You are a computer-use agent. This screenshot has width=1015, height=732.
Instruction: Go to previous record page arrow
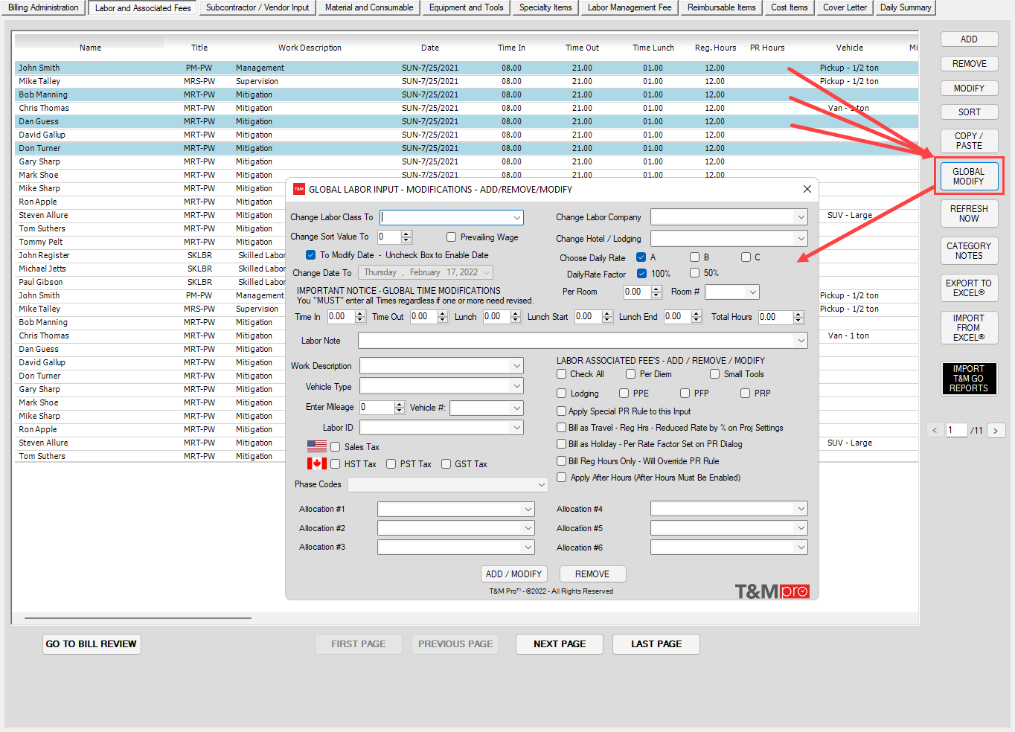[935, 430]
